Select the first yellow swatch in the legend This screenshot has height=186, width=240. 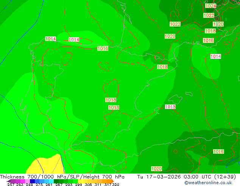(x=80, y=181)
